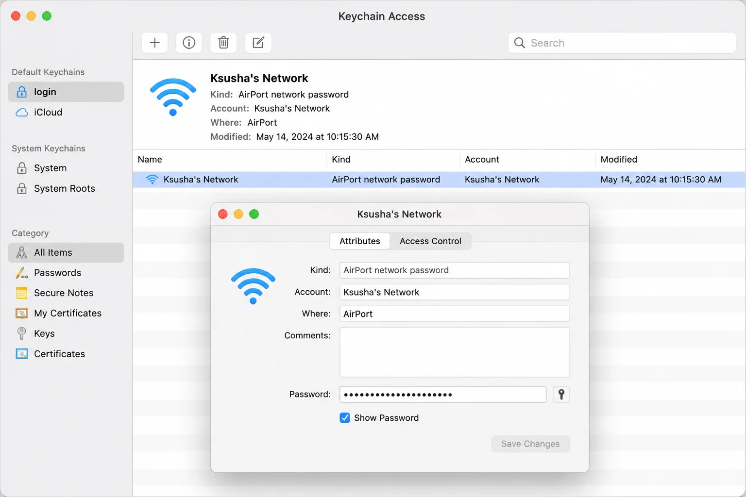Click the My Certificates icon
Image resolution: width=746 pixels, height=497 pixels.
click(x=21, y=314)
